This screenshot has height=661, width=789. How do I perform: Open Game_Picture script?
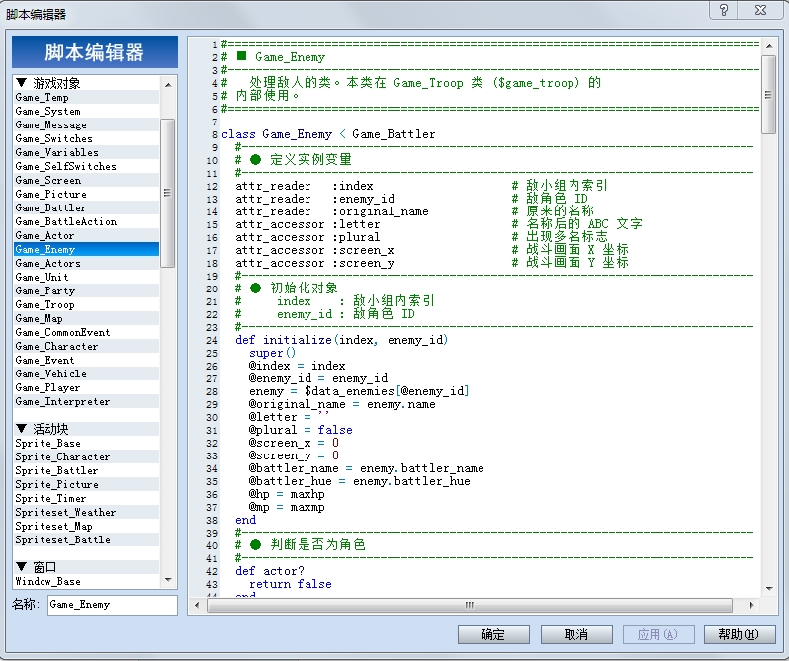86,194
